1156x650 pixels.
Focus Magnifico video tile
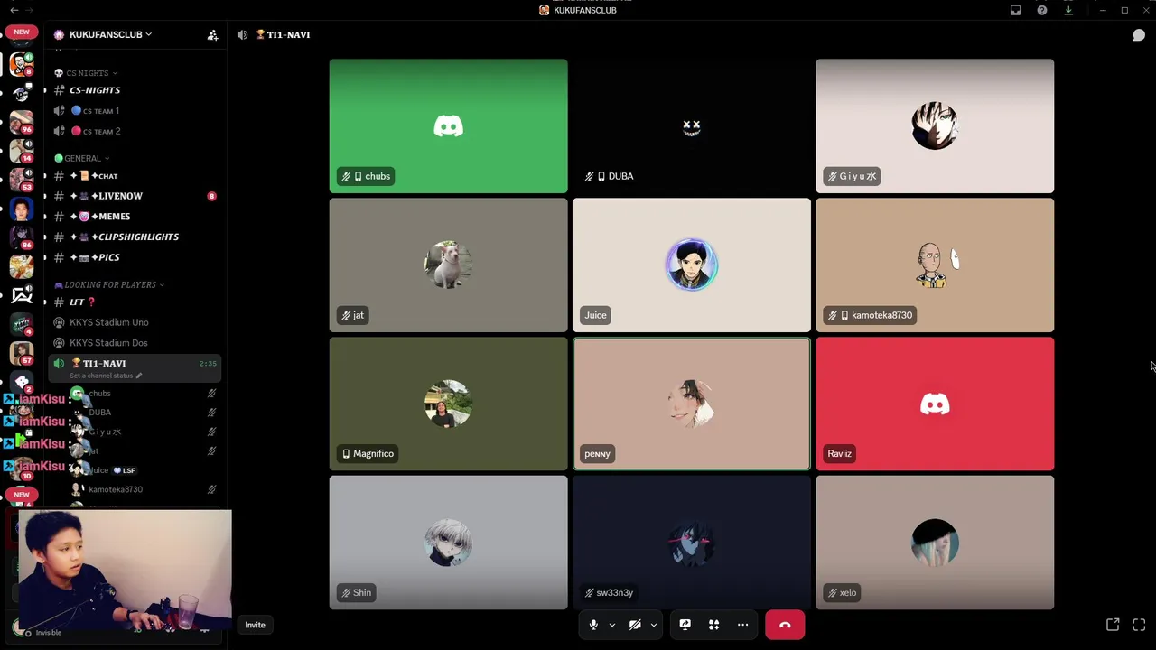(449, 404)
